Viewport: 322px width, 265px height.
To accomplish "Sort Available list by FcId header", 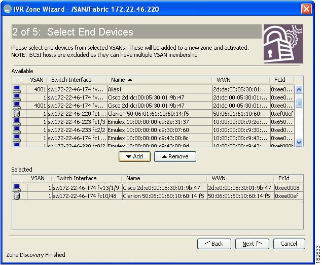I will [x=281, y=80].
